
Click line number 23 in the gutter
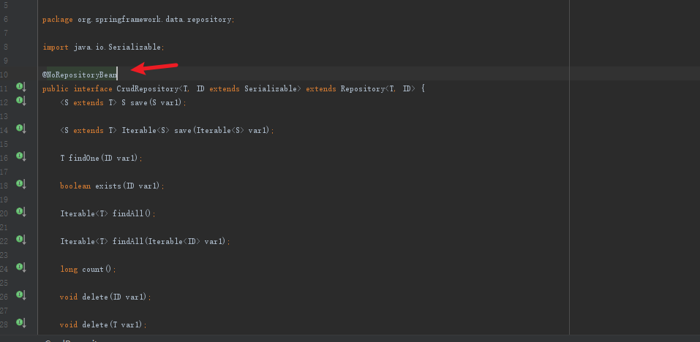[5, 255]
